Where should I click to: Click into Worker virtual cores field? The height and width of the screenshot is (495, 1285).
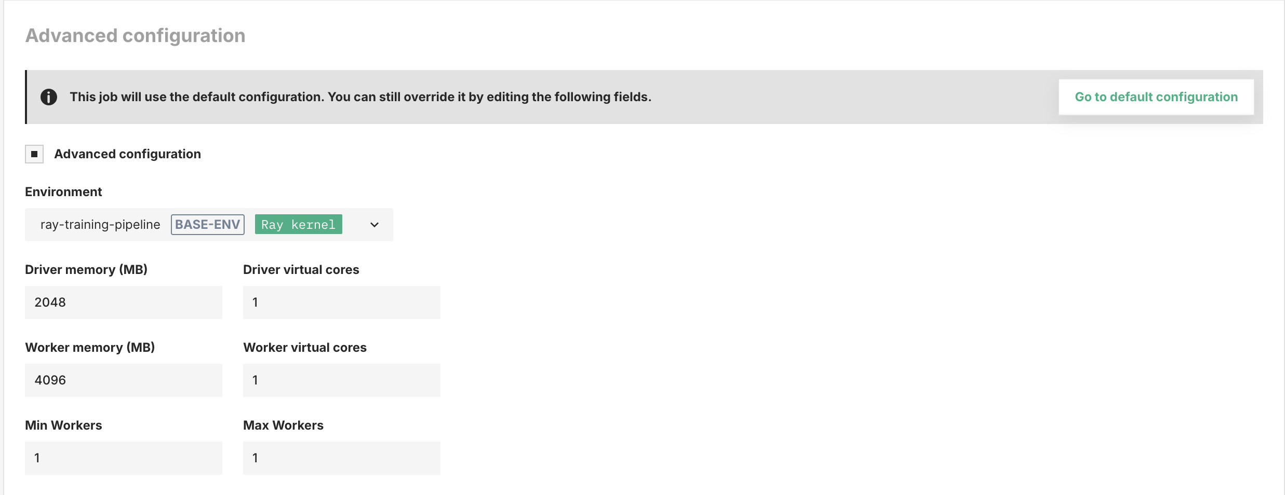342,380
